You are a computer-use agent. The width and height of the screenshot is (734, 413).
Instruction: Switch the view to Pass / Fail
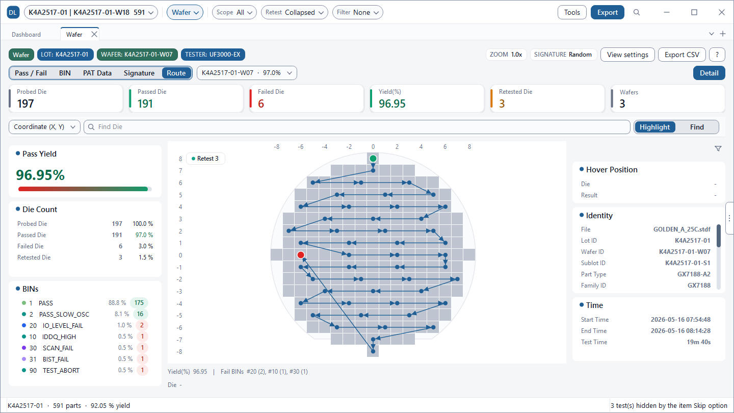click(31, 73)
